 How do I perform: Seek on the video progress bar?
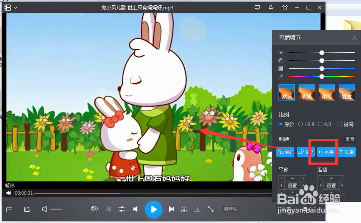click(153, 194)
